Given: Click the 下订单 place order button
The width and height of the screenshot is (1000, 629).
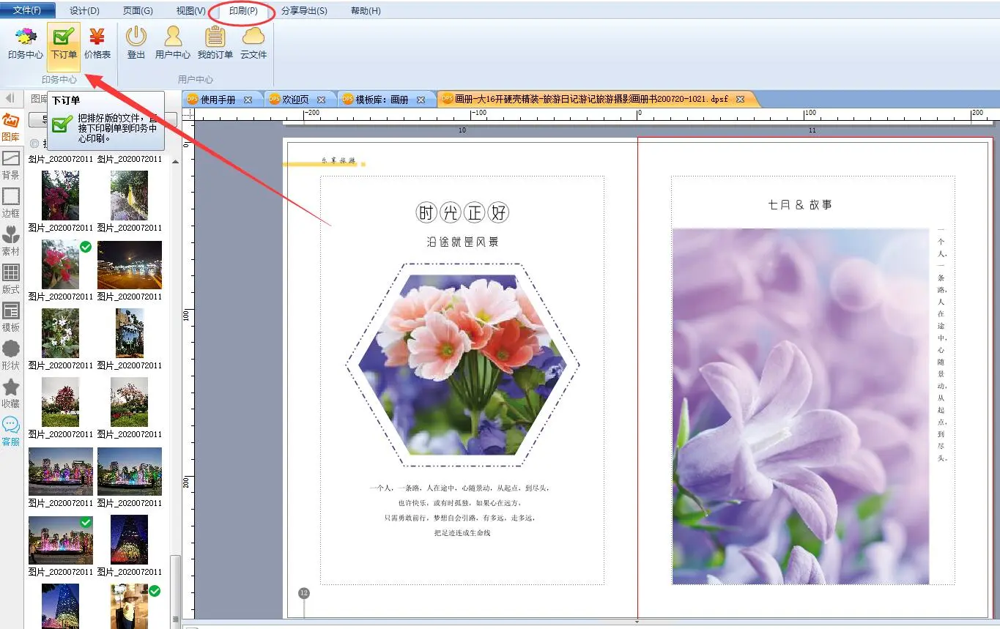Looking at the screenshot, I should click(64, 43).
